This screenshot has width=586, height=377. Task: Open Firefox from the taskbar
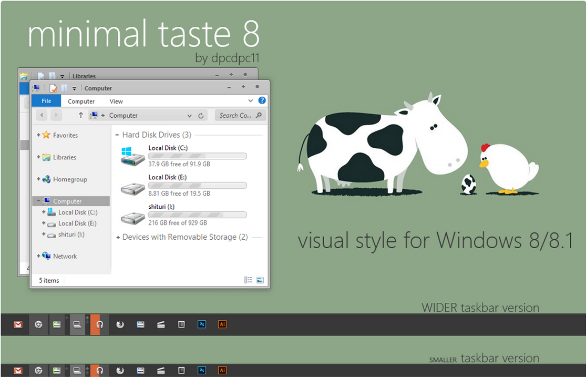click(120, 324)
